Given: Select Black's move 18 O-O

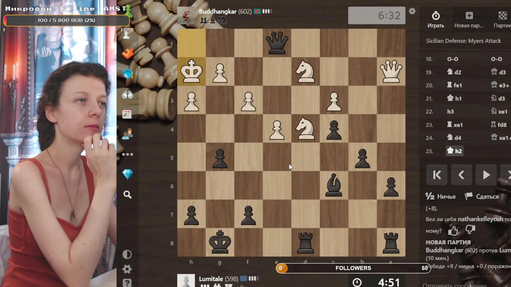Looking at the screenshot, I should [496, 59].
